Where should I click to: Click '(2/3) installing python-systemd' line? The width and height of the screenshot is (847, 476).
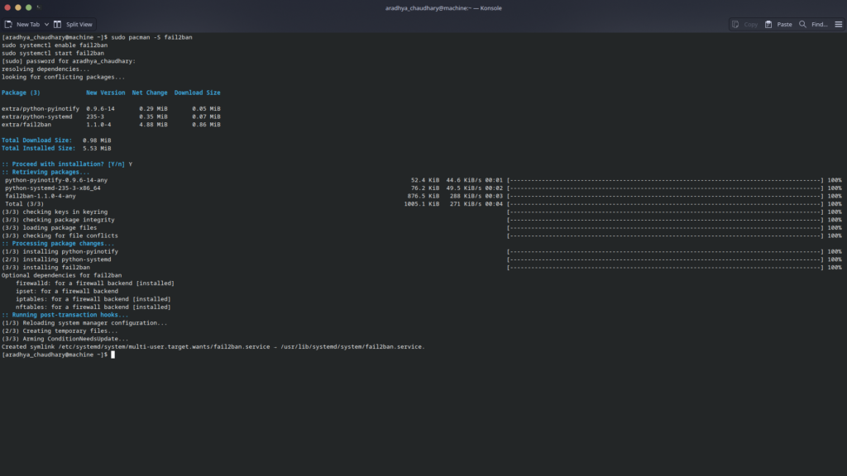56,259
